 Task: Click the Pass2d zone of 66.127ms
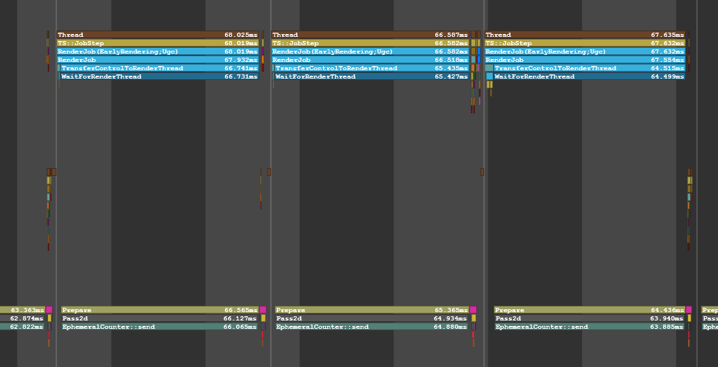(159, 318)
